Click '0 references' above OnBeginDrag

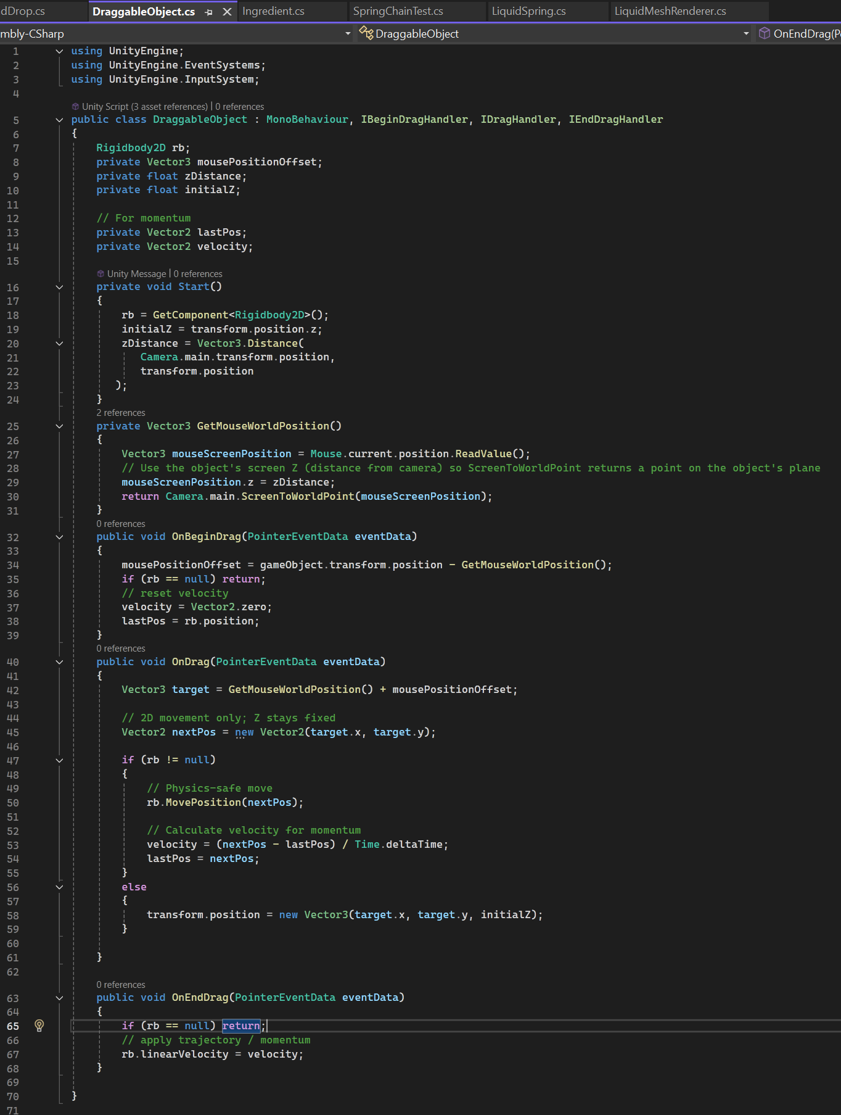pyautogui.click(x=121, y=524)
